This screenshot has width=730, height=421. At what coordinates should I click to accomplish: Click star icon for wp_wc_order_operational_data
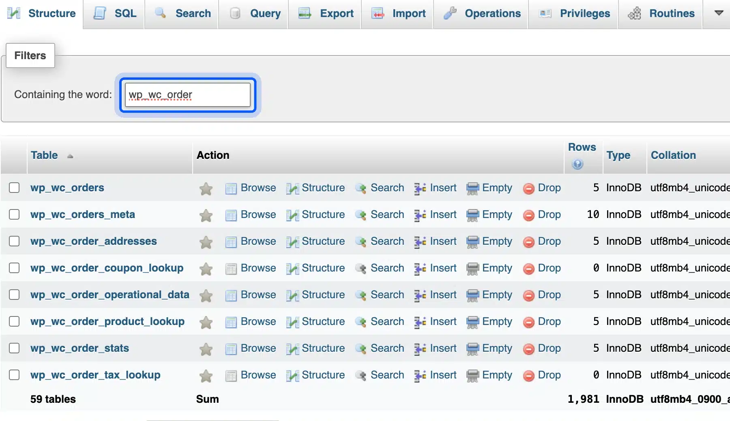tap(206, 295)
